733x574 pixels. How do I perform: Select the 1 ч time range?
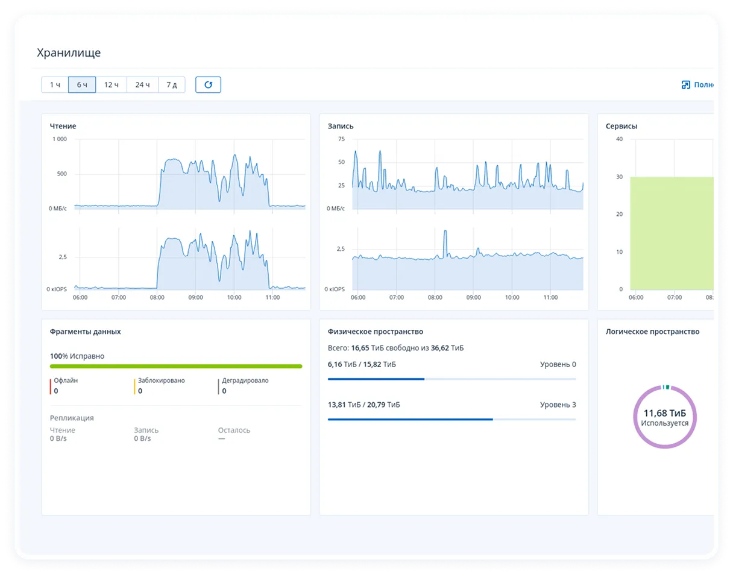tap(55, 85)
